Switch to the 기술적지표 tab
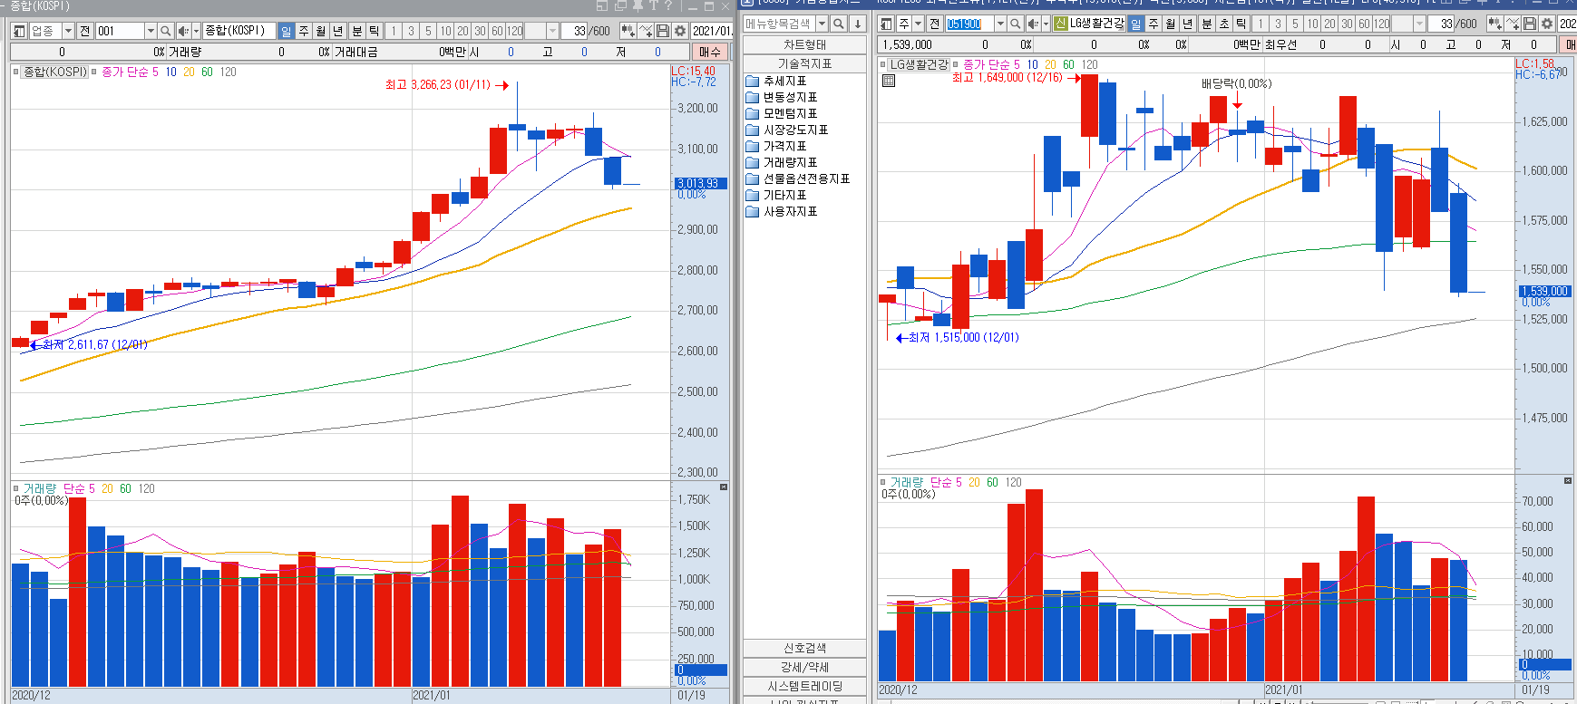Screen dimensions: 1577x704 [x=804, y=63]
